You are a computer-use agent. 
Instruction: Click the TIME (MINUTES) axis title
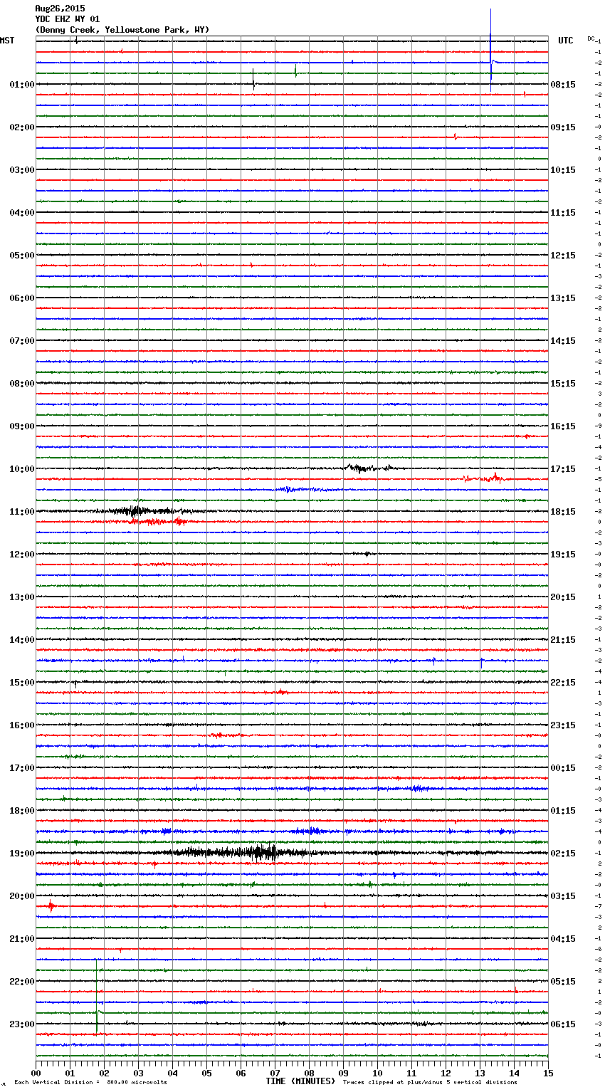click(300, 1081)
